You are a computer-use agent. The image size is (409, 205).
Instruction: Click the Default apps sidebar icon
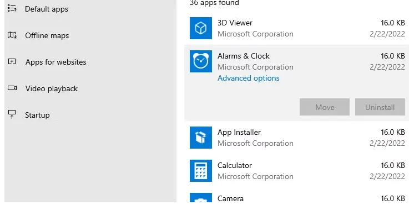[12, 9]
